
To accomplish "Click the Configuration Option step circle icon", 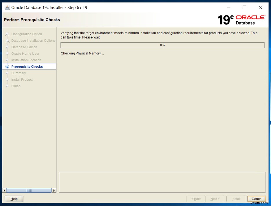I will click(7, 34).
